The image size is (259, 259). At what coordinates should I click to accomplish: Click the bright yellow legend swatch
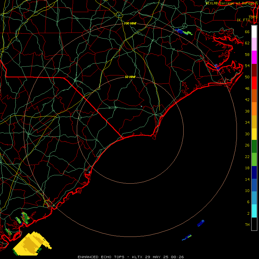click(254, 134)
